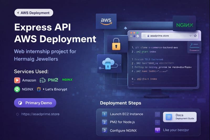This screenshot has width=210, height=140.
Task: Click the Amazon label in services
Action: (29, 80)
